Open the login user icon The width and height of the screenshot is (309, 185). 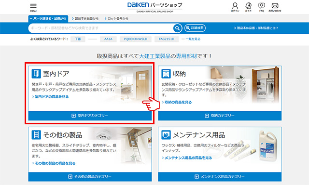point(235,7)
